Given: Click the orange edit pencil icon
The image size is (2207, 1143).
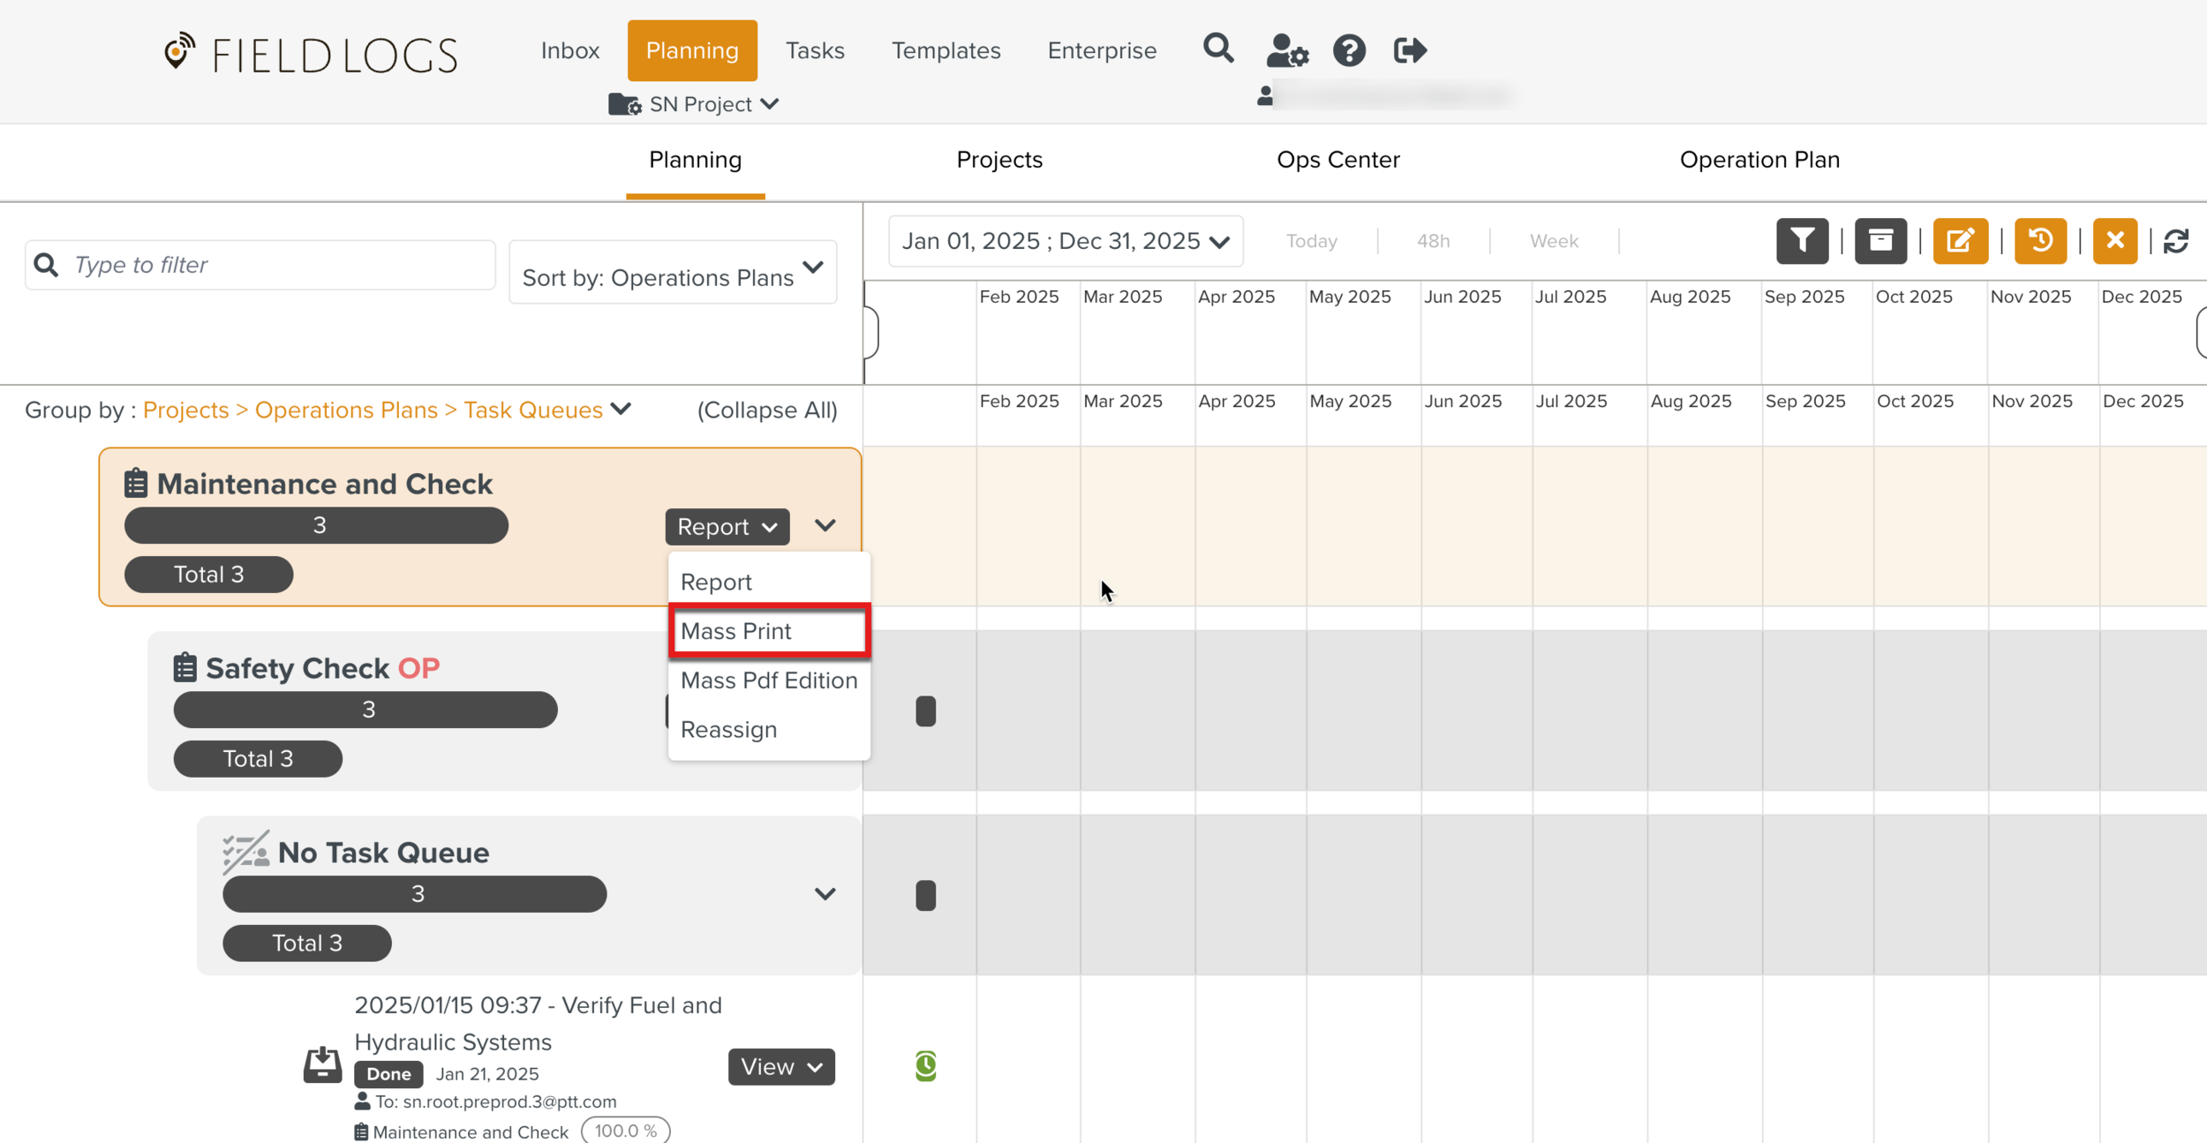Looking at the screenshot, I should pyautogui.click(x=1960, y=241).
